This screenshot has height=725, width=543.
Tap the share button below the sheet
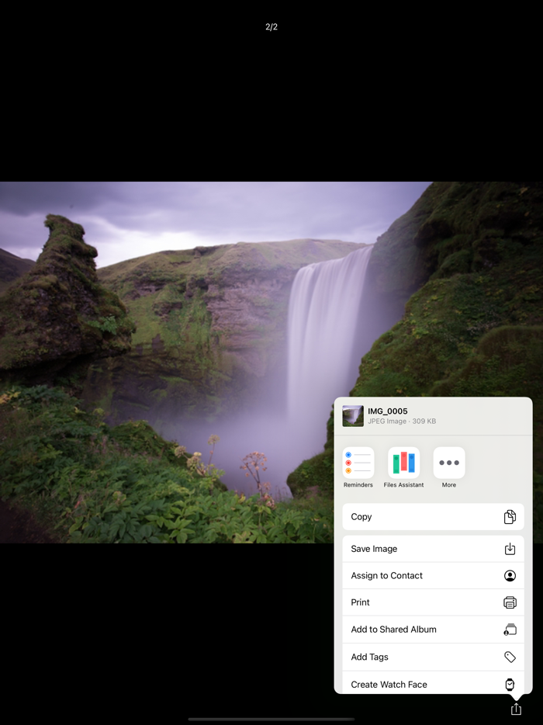point(516,709)
